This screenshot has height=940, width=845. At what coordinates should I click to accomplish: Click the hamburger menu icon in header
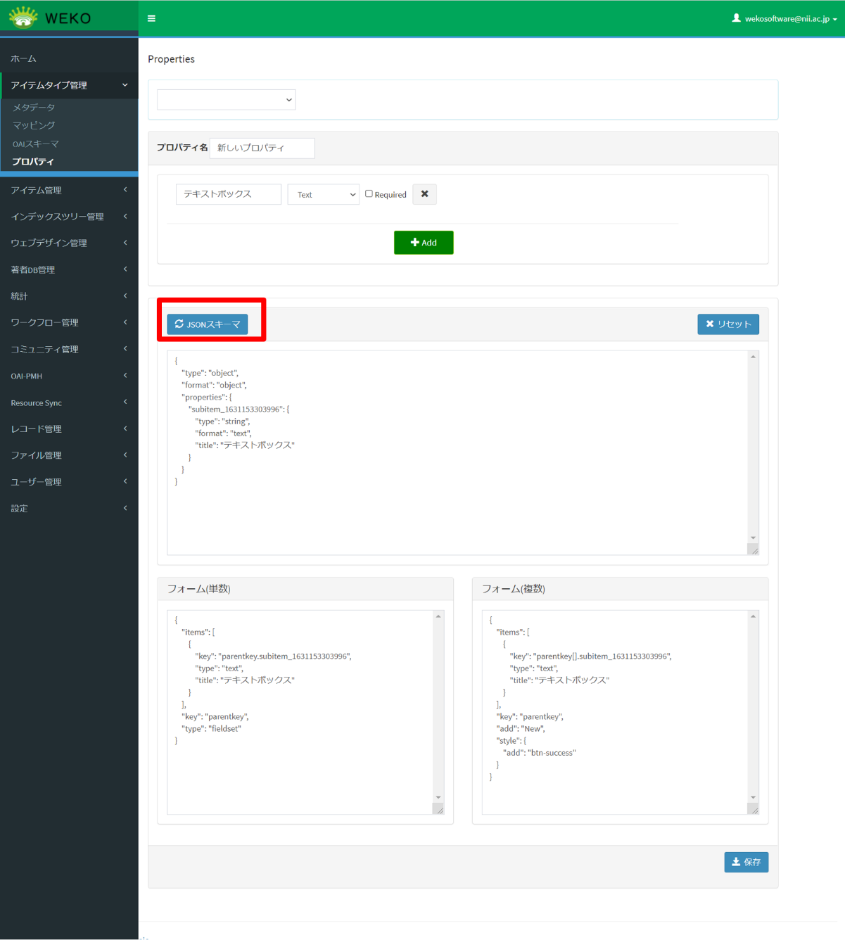coord(151,18)
